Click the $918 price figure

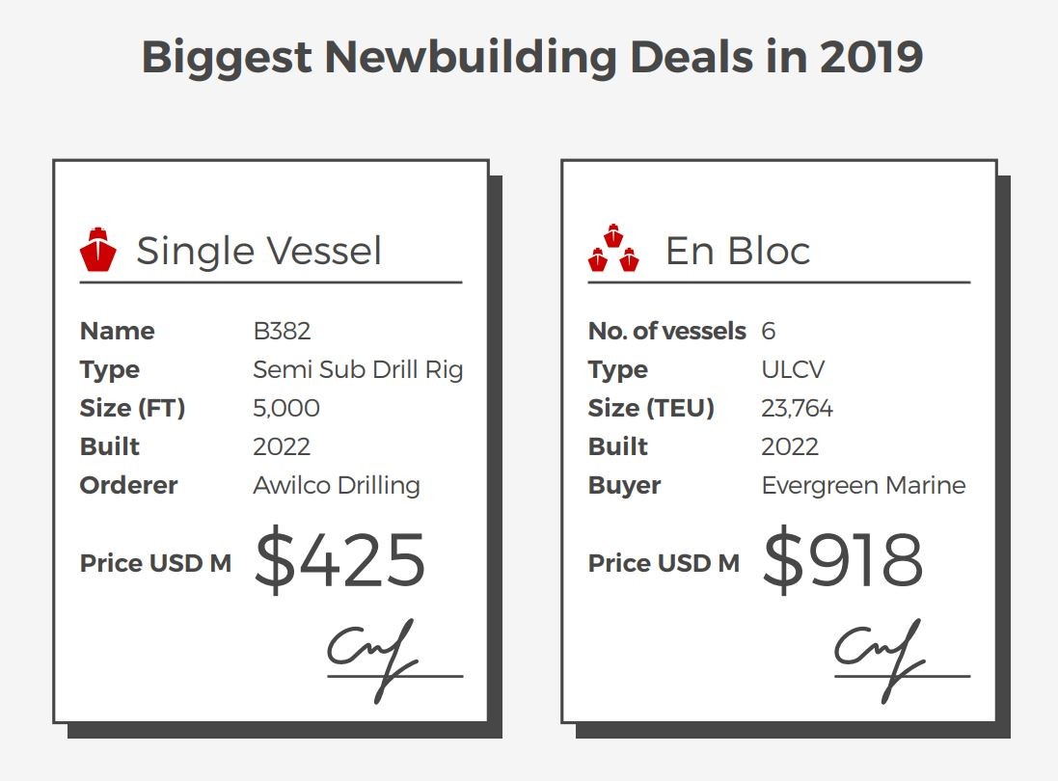(842, 559)
